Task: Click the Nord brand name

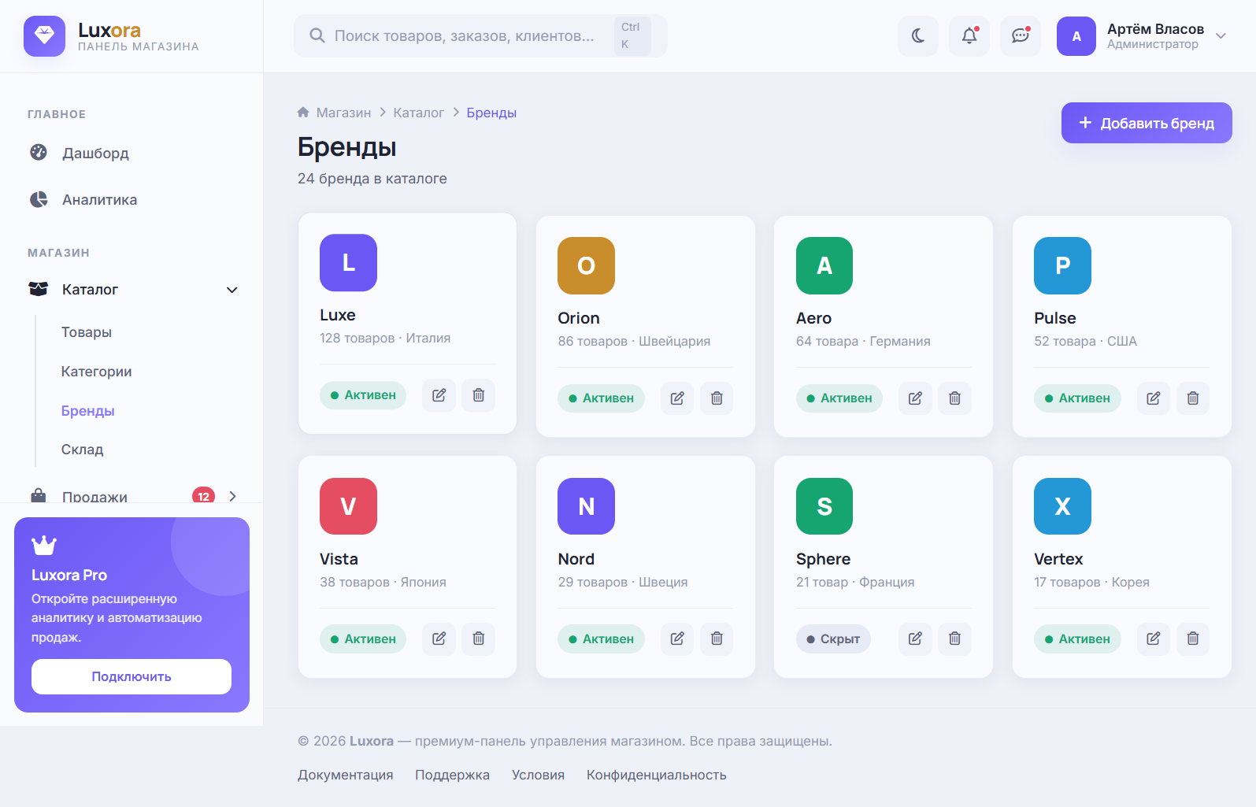Action: [576, 559]
